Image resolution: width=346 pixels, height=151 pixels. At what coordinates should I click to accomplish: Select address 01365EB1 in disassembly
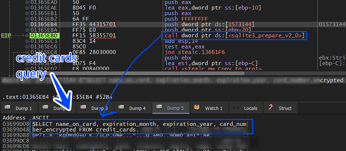coord(44,13)
